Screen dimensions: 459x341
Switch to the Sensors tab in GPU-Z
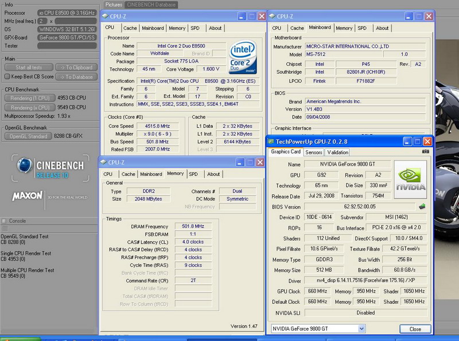coord(313,152)
